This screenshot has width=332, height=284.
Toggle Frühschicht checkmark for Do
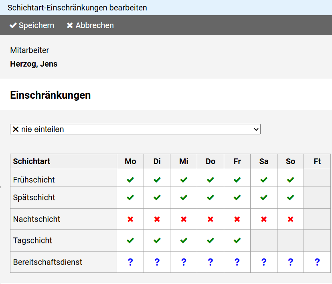coord(210,180)
